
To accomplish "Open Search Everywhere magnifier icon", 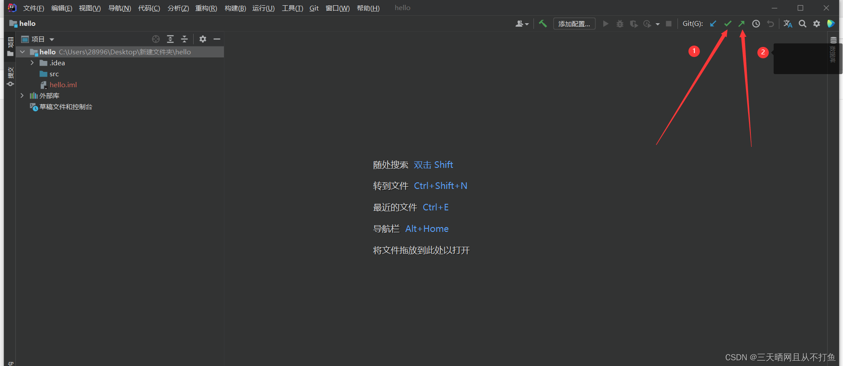I will click(x=803, y=24).
